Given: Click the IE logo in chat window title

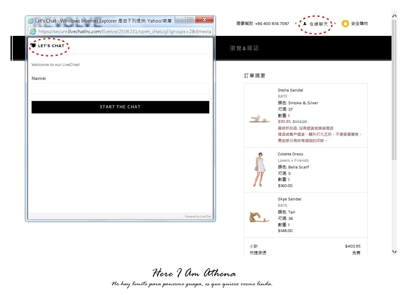Looking at the screenshot, I should point(31,21).
